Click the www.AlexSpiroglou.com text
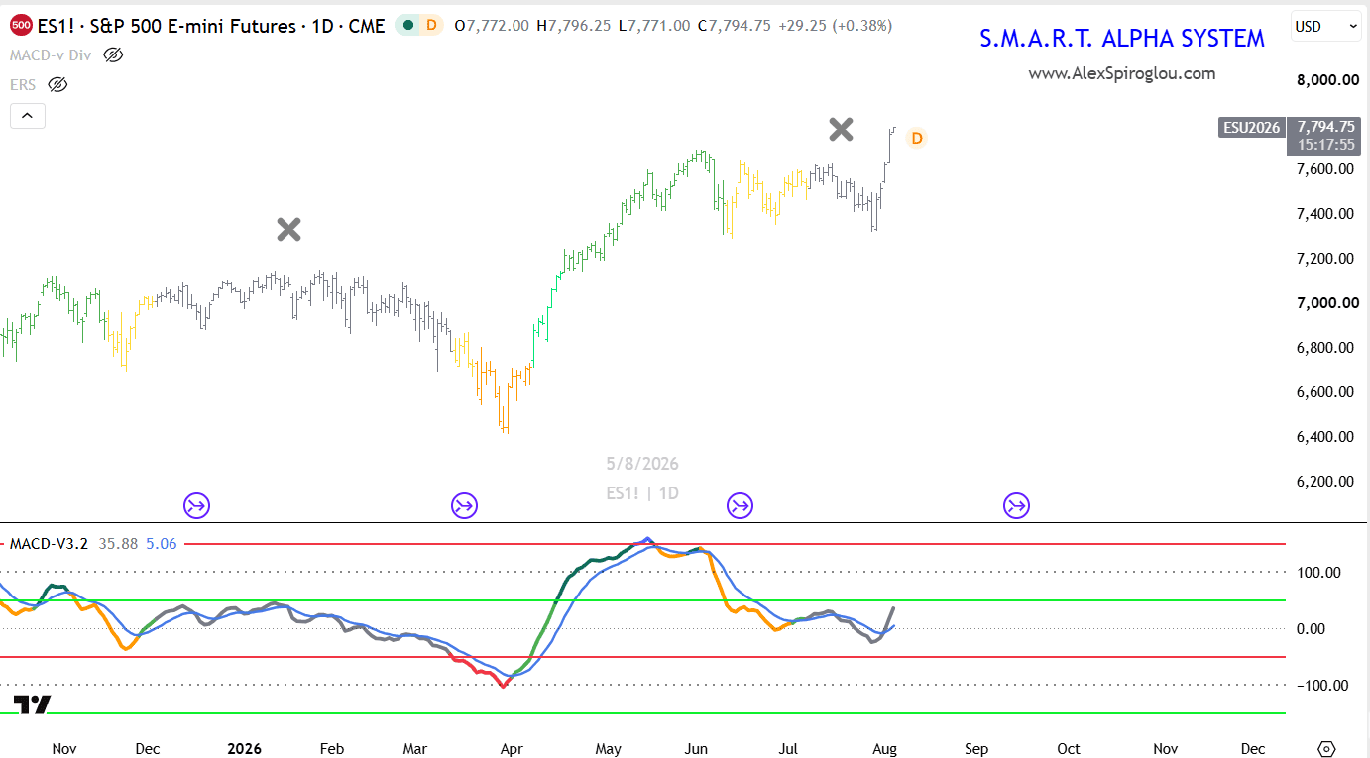The image size is (1370, 758). (1121, 73)
